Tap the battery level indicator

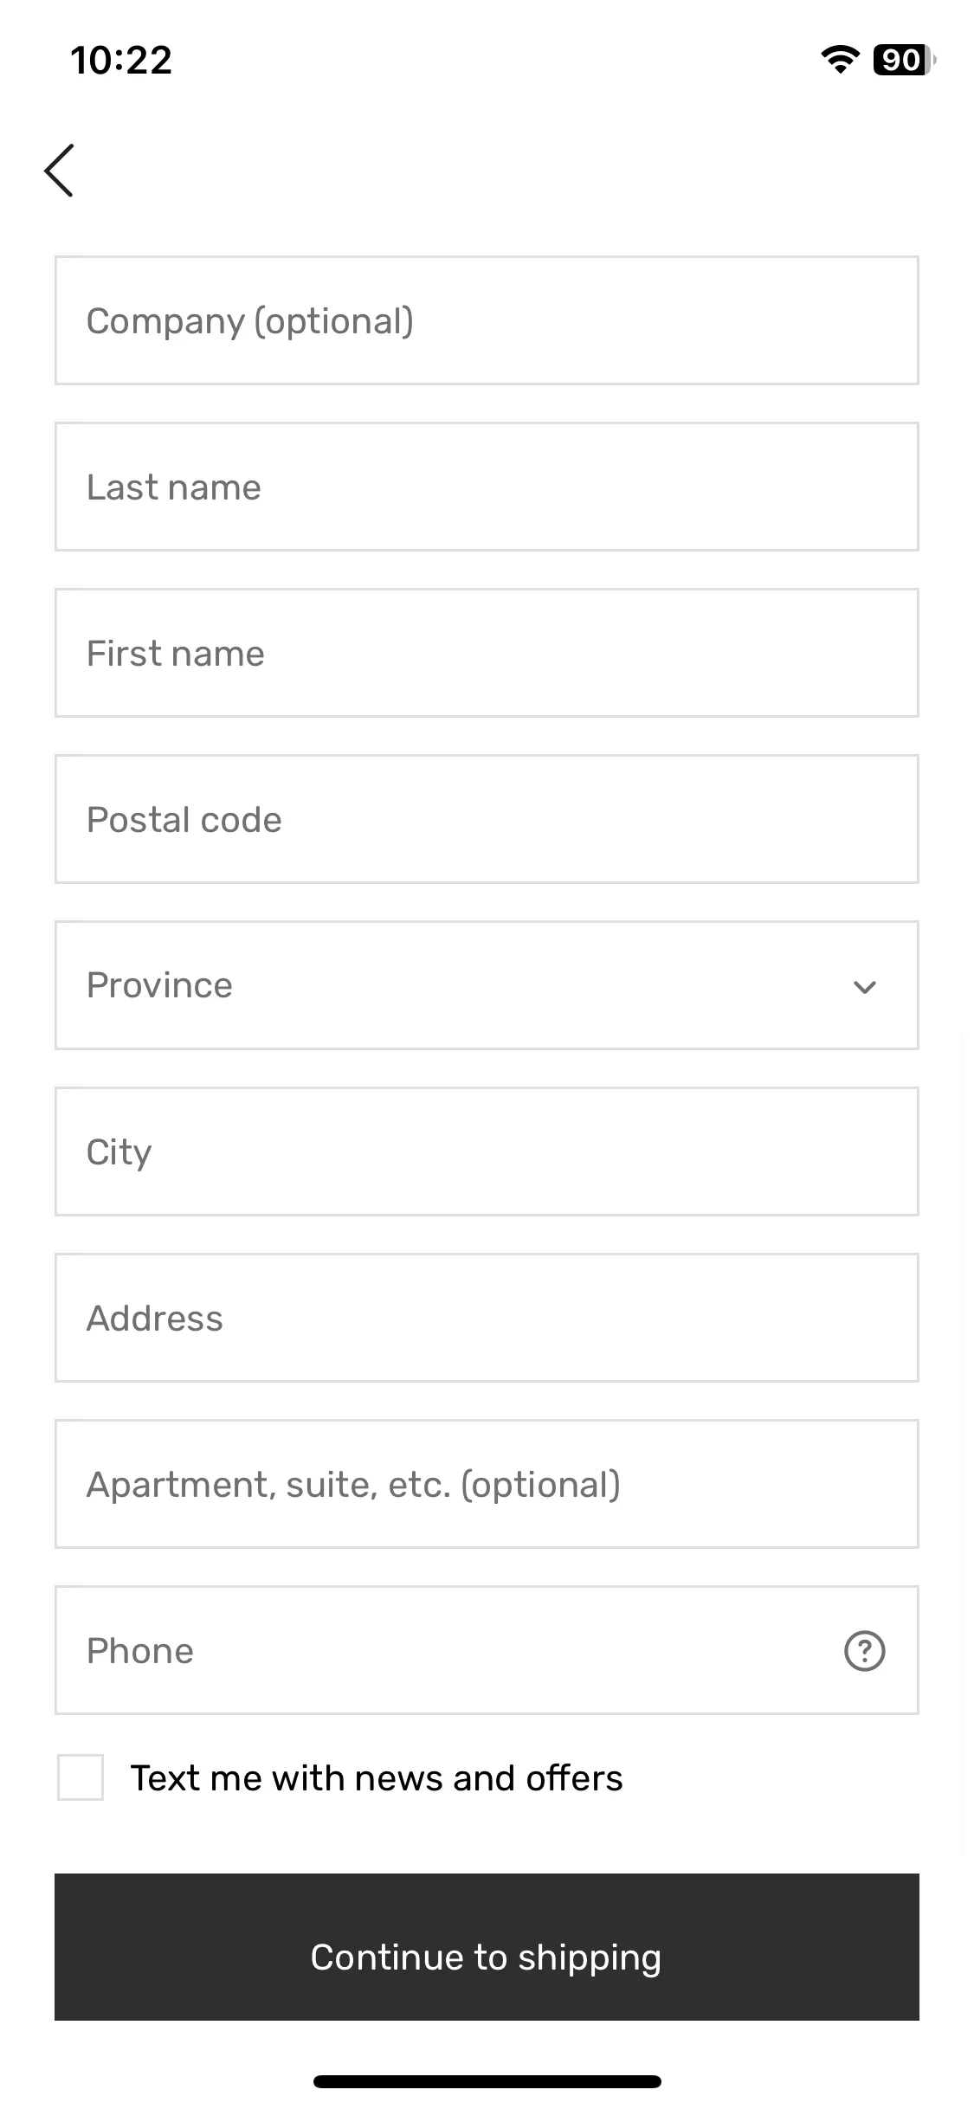tap(904, 60)
